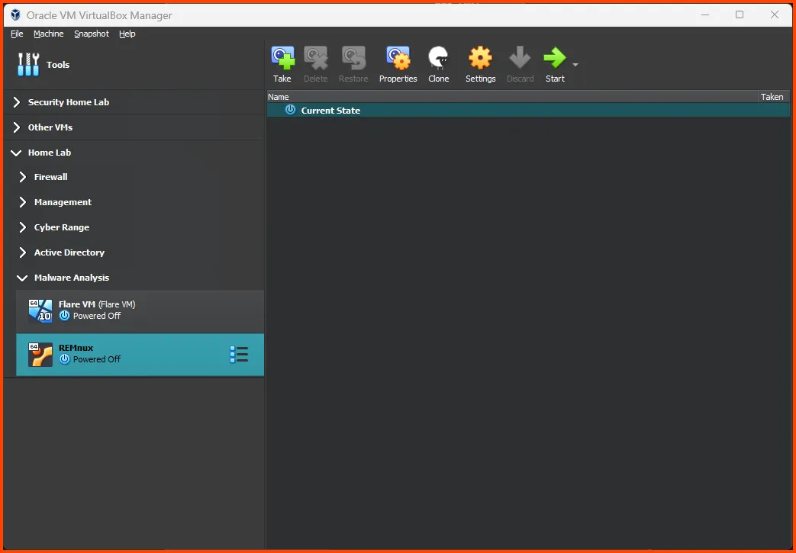Click the Restore snapshot toolbar icon

[354, 58]
